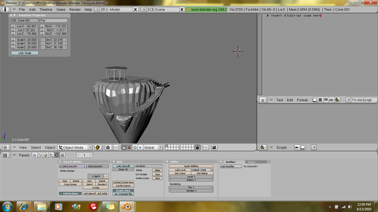This screenshot has height=212, width=378.
Task: Click the Set Solid button
Action: click(102, 194)
